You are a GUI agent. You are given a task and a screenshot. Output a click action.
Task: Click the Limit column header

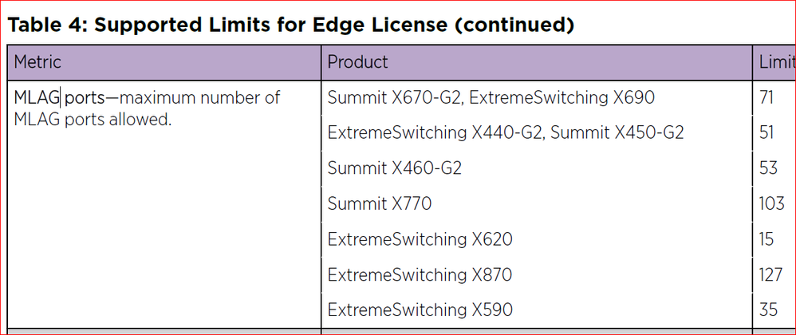pyautogui.click(x=774, y=62)
